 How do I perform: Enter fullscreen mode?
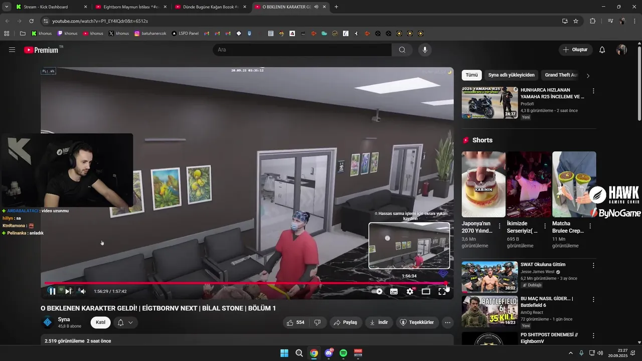point(442,291)
